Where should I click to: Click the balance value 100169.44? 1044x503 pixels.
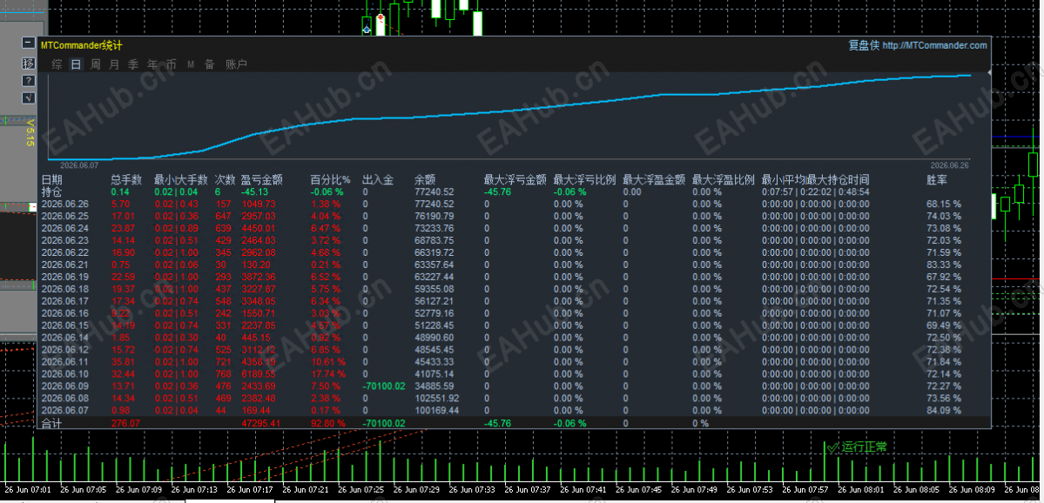437,410
